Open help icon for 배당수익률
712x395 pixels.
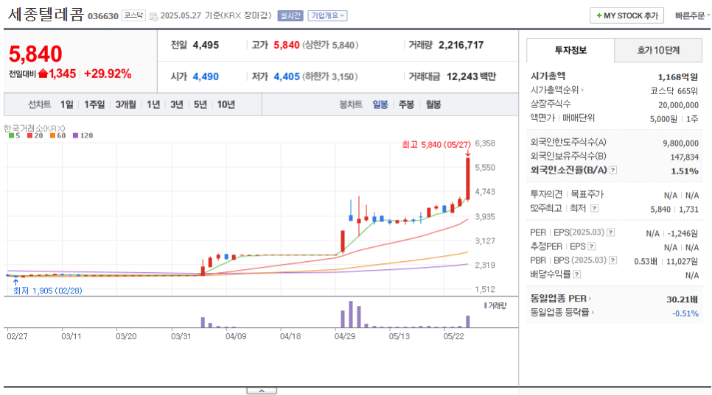[576, 274]
